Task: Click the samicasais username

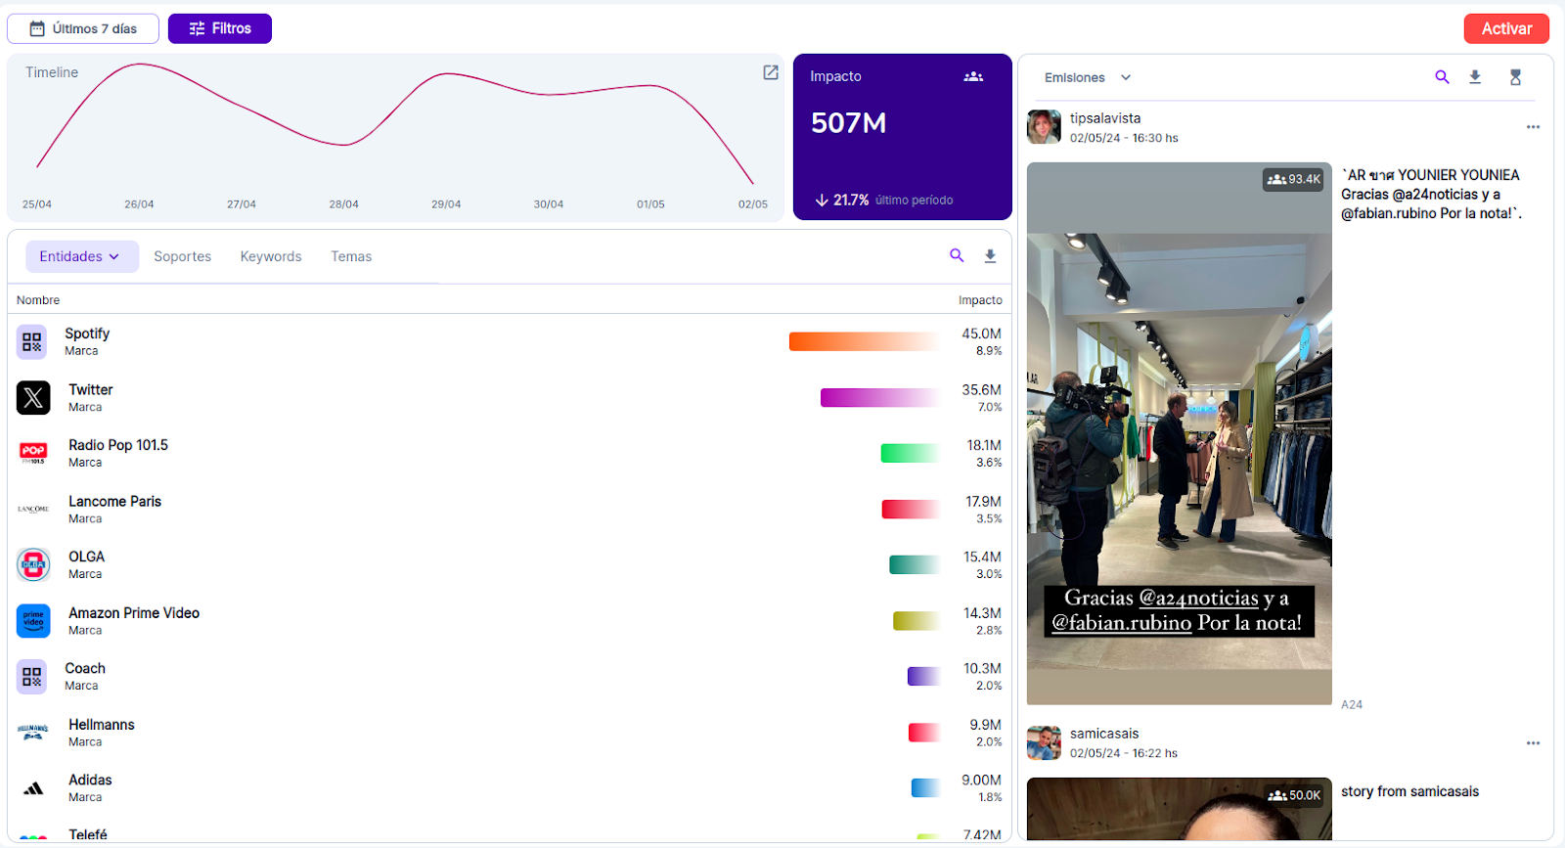Action: [x=1104, y=734]
